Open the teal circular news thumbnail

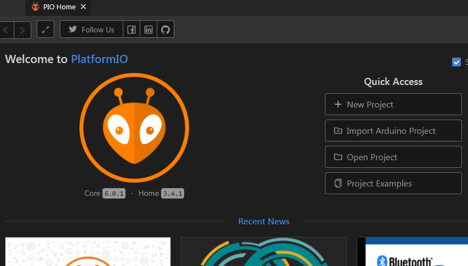pos(264,252)
